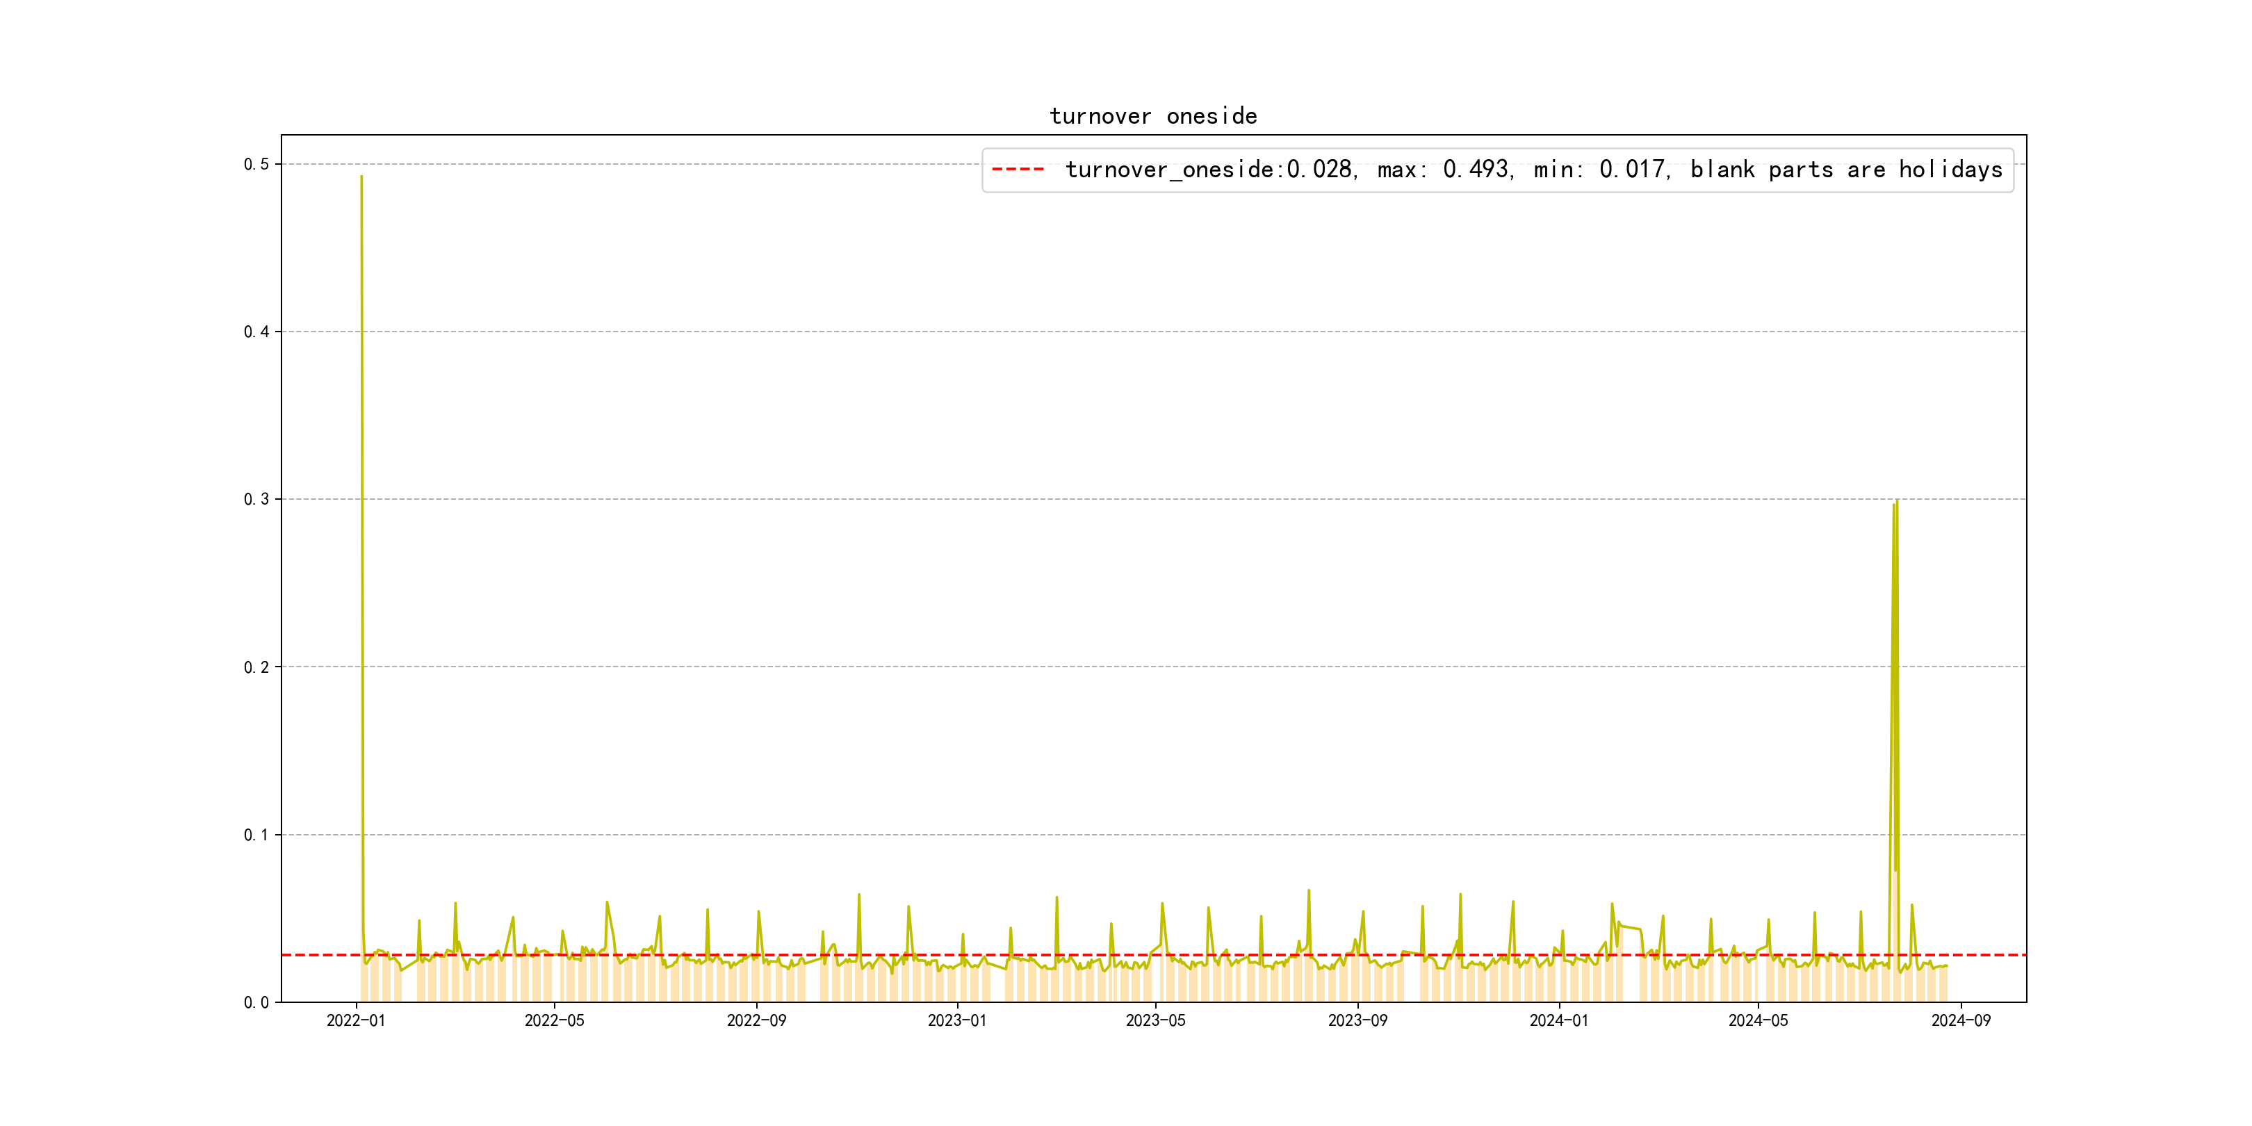The width and height of the screenshot is (2252, 1126).
Task: Click the y-axis label 0.4
Action: click(x=256, y=332)
